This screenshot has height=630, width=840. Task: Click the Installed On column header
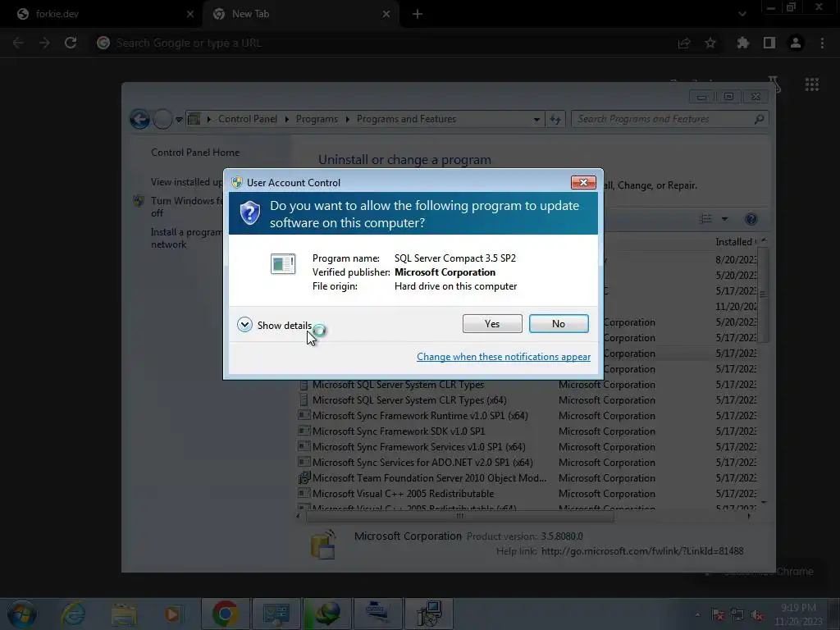tap(736, 242)
